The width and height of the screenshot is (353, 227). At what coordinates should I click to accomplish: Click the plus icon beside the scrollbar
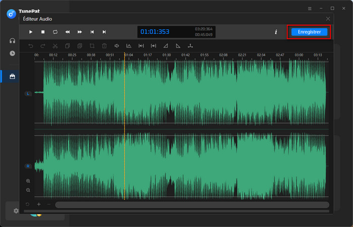pos(39,204)
